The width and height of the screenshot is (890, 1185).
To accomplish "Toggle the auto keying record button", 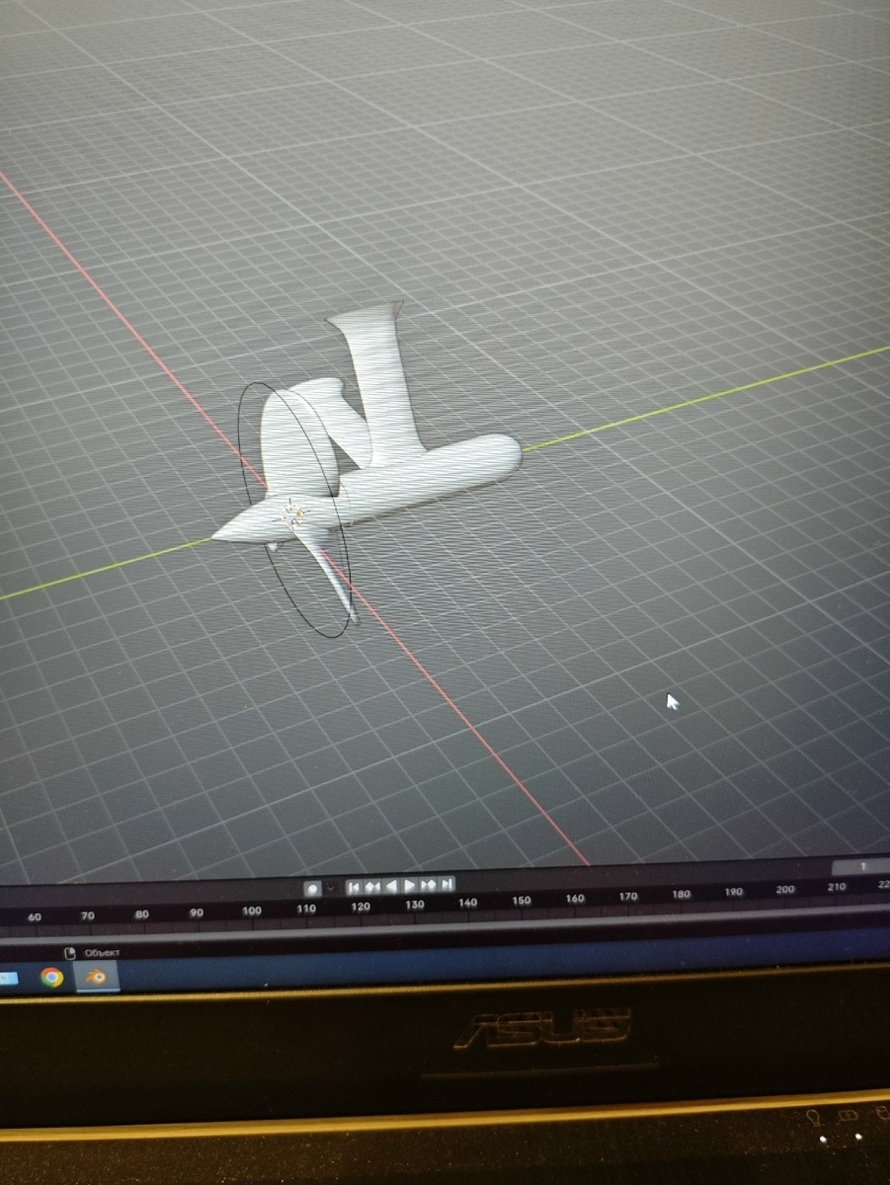I will click(x=312, y=889).
